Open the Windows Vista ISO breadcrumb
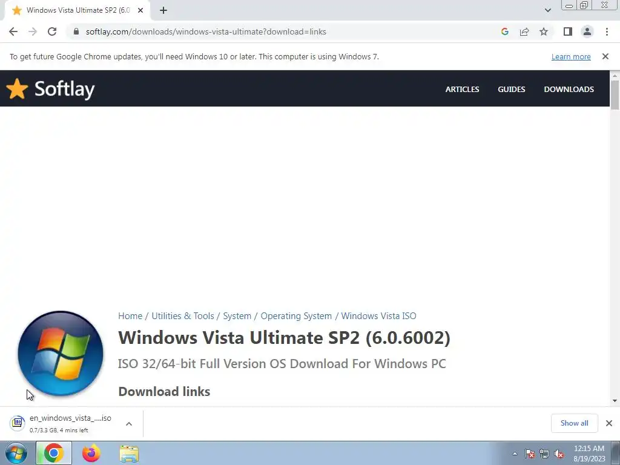The height and width of the screenshot is (465, 620). click(x=379, y=316)
